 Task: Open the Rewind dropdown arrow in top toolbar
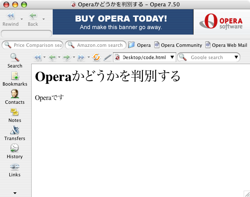[x=22, y=19]
